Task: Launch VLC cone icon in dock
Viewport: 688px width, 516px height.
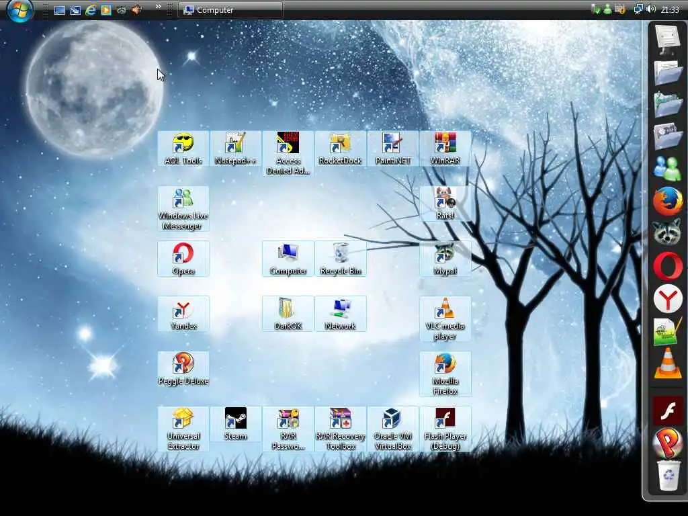Action: click(667, 363)
